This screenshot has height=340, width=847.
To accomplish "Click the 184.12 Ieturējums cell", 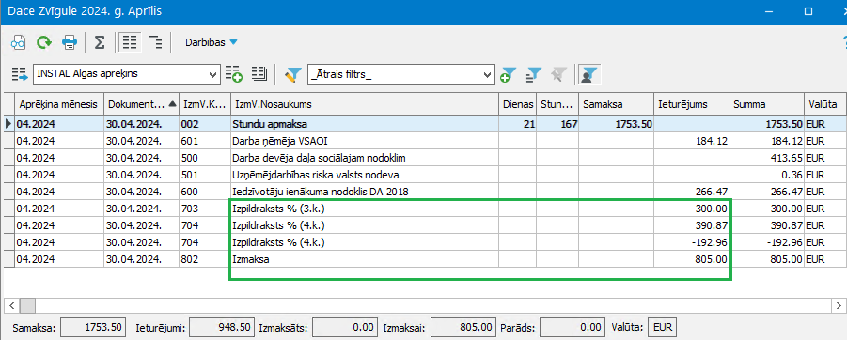I will coord(691,141).
